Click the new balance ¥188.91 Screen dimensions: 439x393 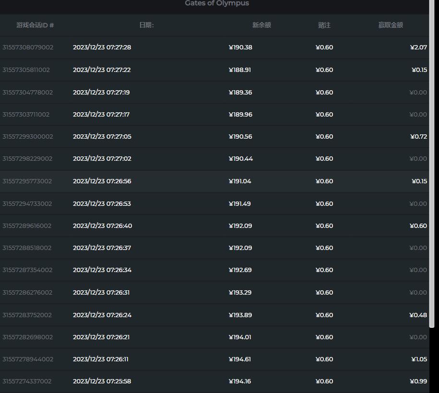coord(240,70)
